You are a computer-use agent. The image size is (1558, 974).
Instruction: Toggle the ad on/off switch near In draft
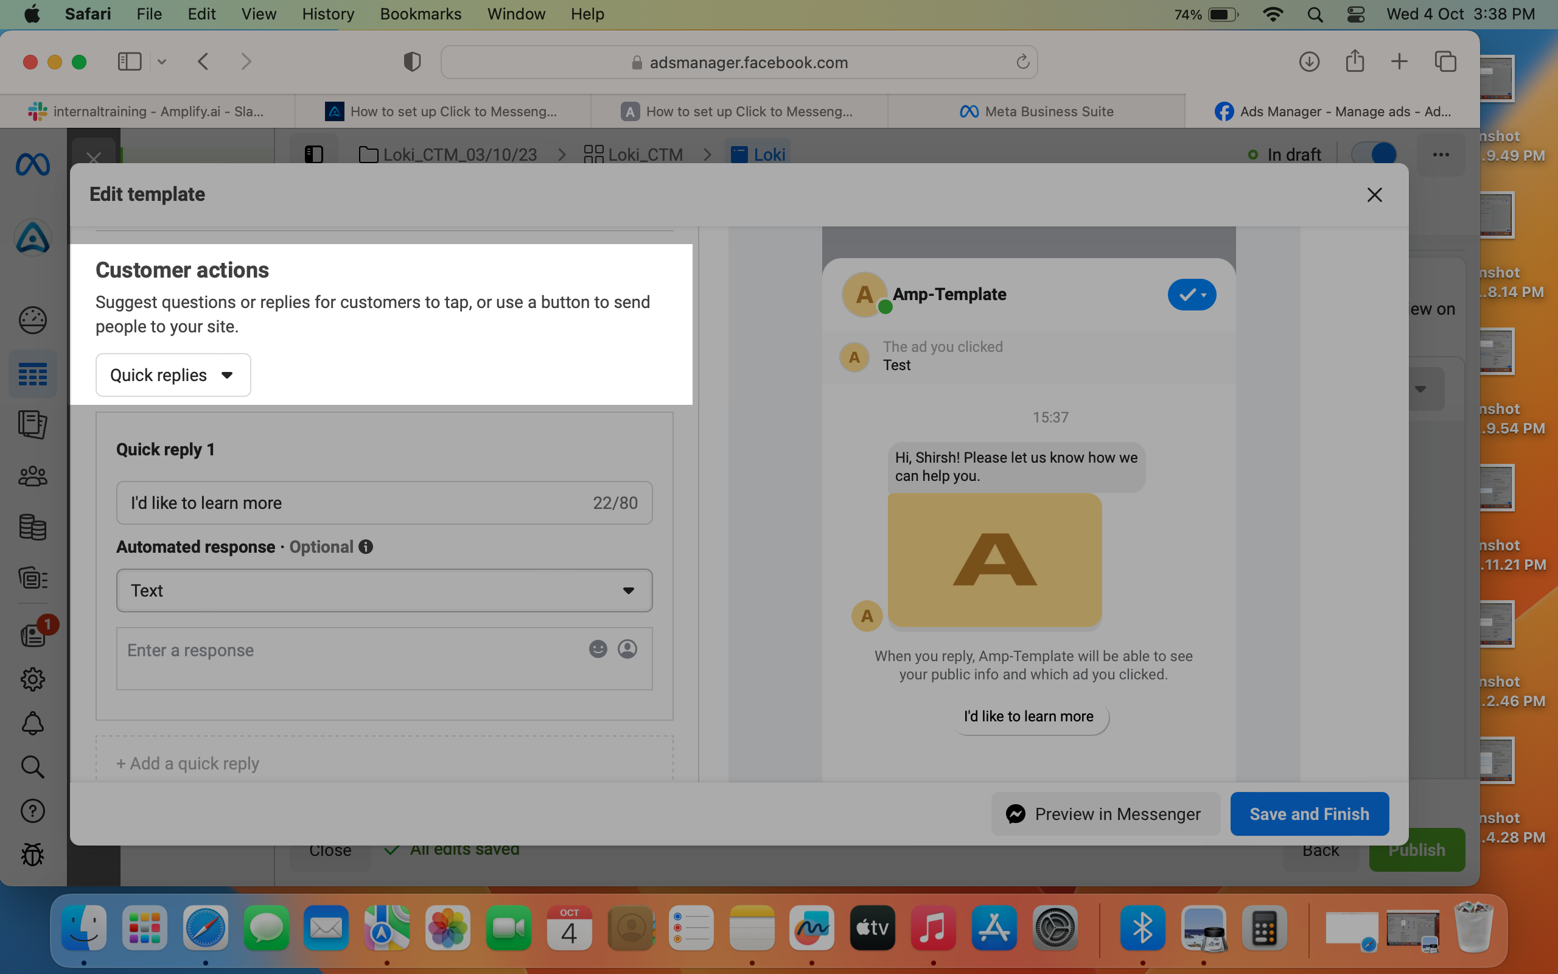coord(1373,155)
